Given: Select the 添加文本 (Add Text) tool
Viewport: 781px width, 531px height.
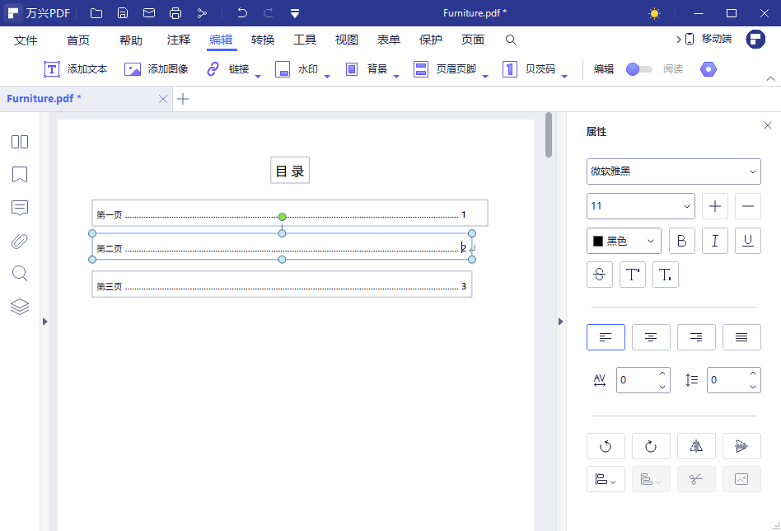Looking at the screenshot, I should click(75, 69).
